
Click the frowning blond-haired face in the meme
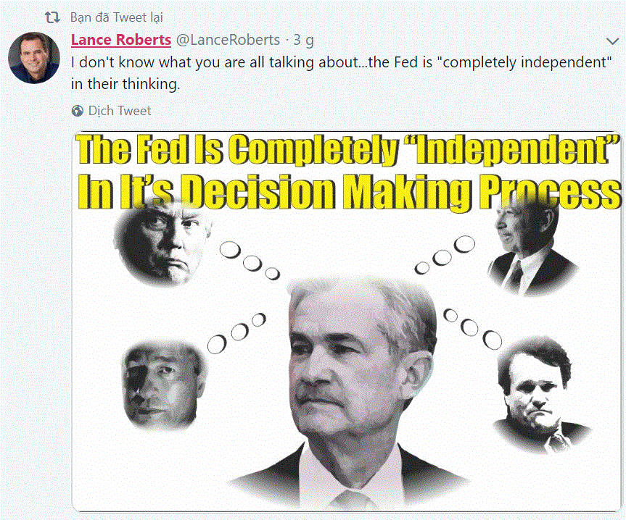coord(162,244)
